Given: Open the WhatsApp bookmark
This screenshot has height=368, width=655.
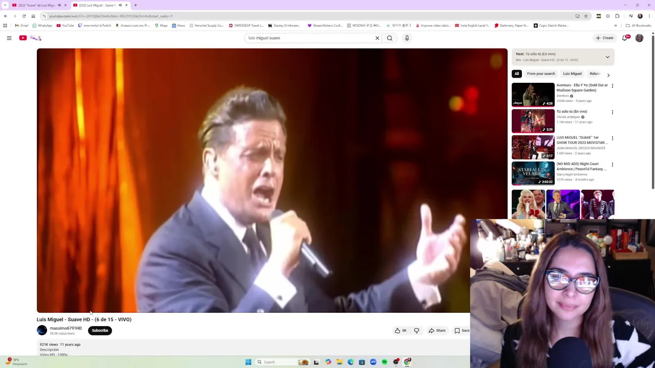Looking at the screenshot, I should coord(42,26).
